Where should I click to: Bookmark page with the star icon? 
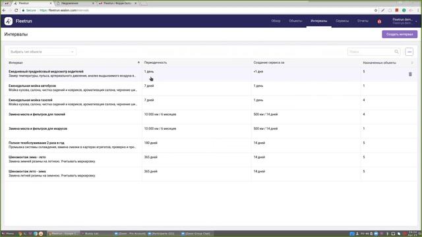tap(376, 11)
